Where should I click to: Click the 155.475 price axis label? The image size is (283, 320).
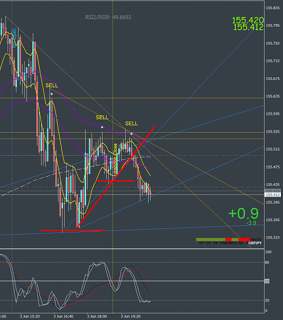click(x=273, y=167)
